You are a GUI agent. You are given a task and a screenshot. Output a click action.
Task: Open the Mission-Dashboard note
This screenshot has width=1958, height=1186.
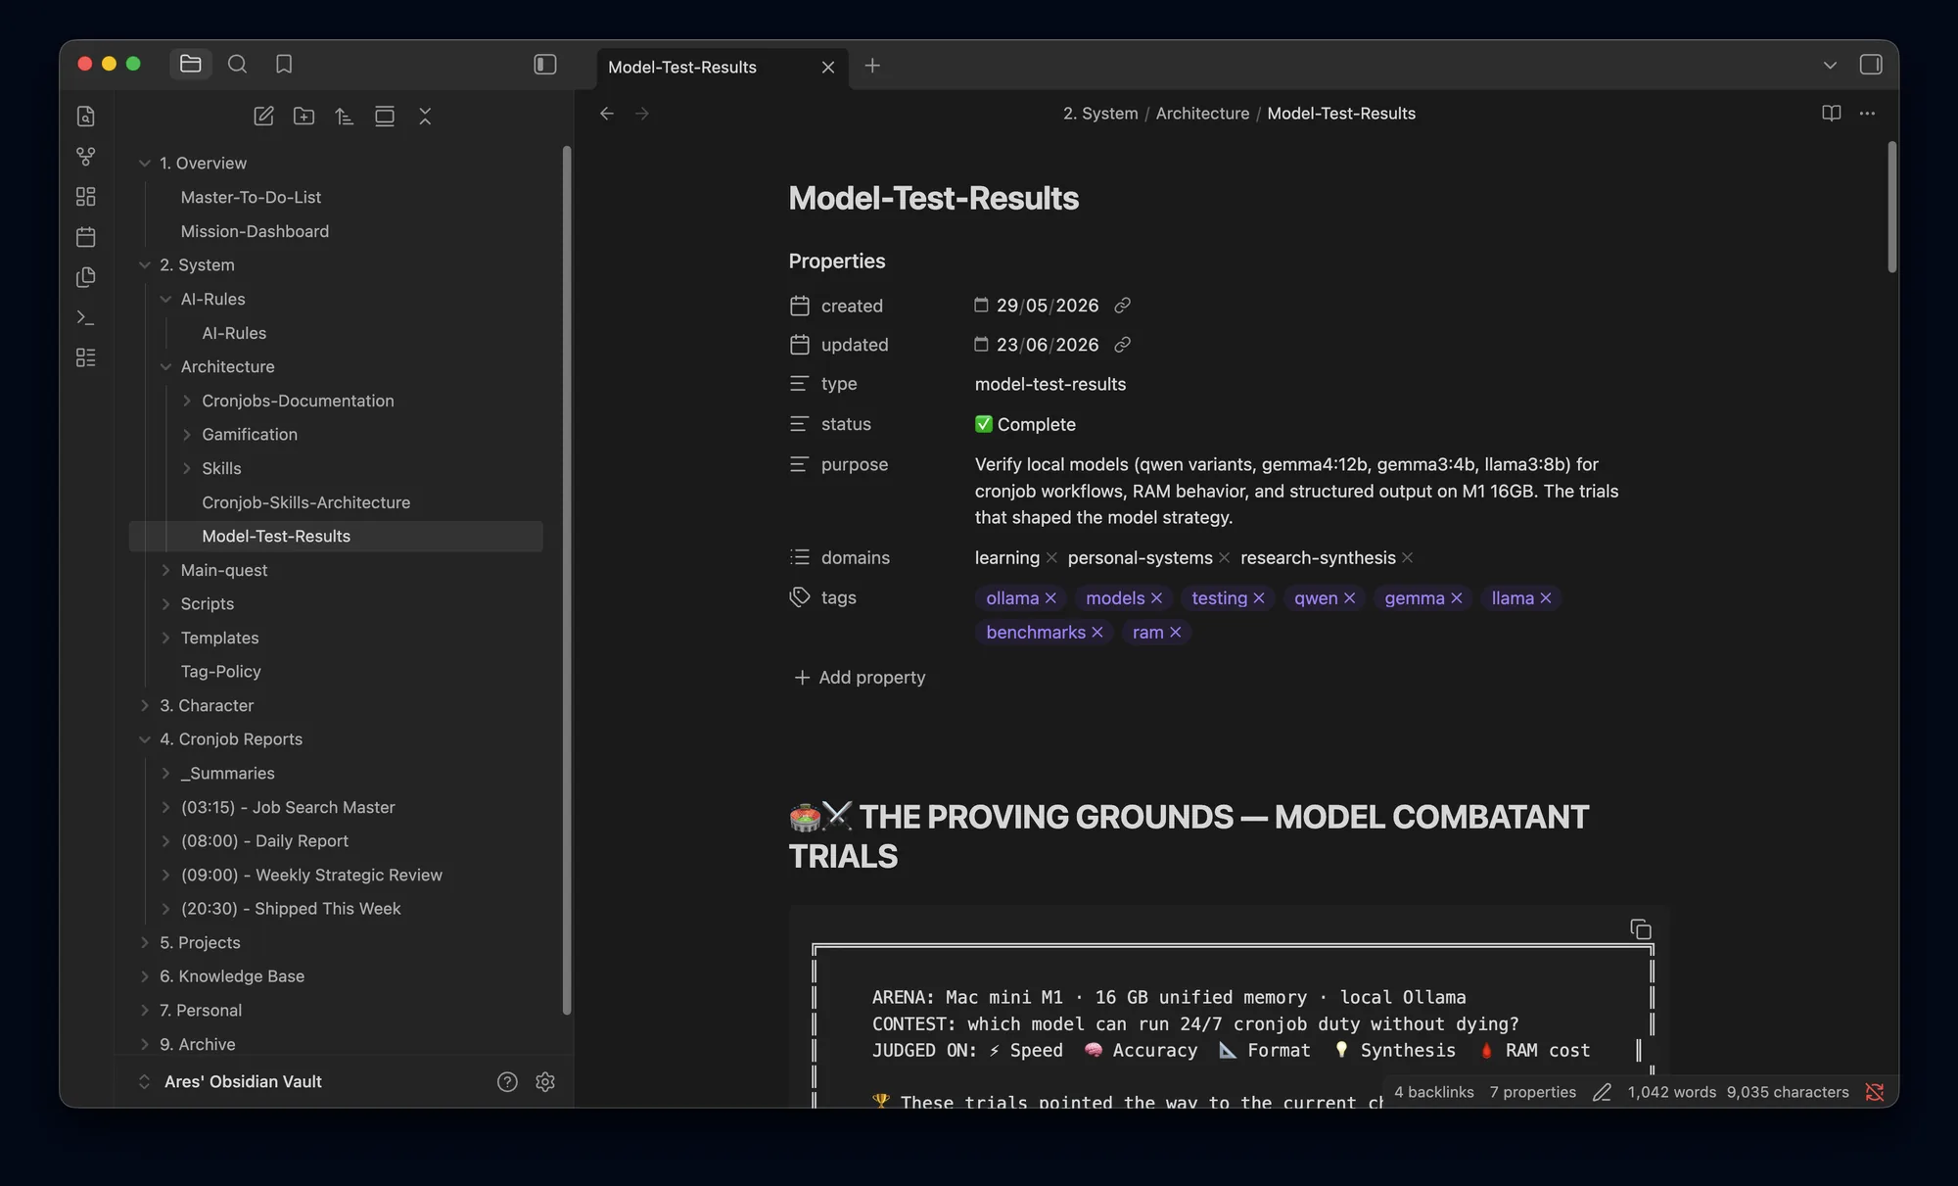tap(255, 231)
